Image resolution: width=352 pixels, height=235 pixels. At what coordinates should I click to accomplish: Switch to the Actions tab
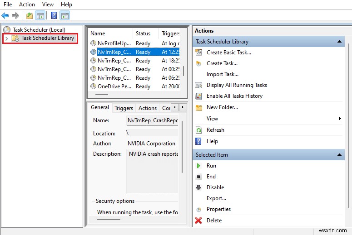click(x=148, y=108)
